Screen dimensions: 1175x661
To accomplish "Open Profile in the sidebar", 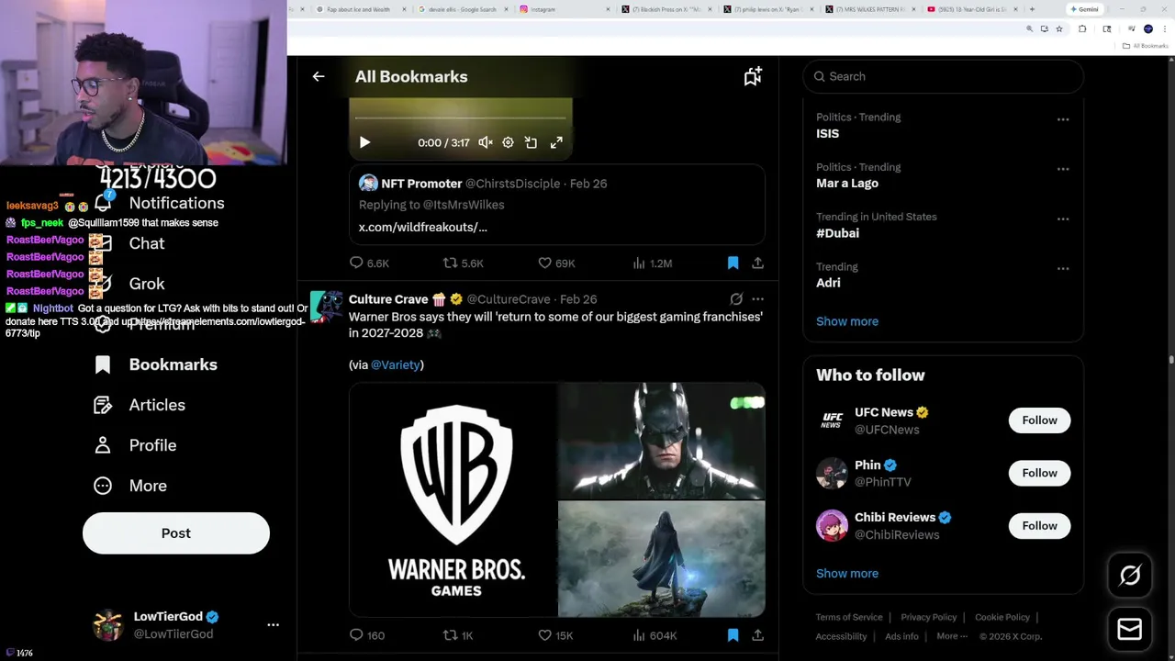I will pos(135,445).
